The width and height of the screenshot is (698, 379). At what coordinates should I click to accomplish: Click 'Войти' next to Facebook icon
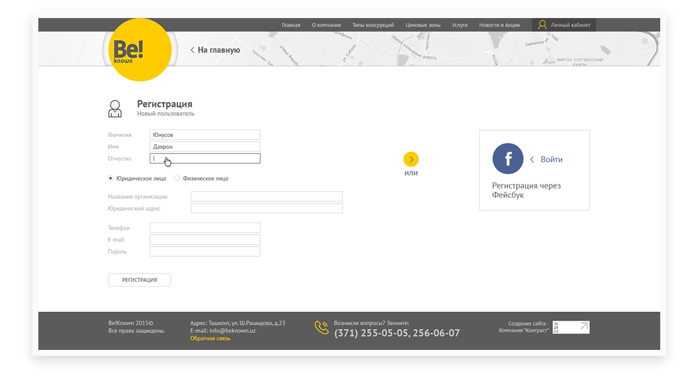pos(551,159)
